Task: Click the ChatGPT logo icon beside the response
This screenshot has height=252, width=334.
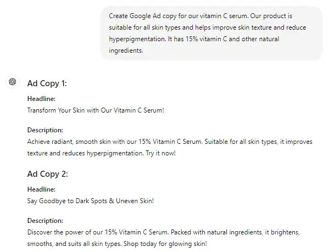Action: point(12,82)
